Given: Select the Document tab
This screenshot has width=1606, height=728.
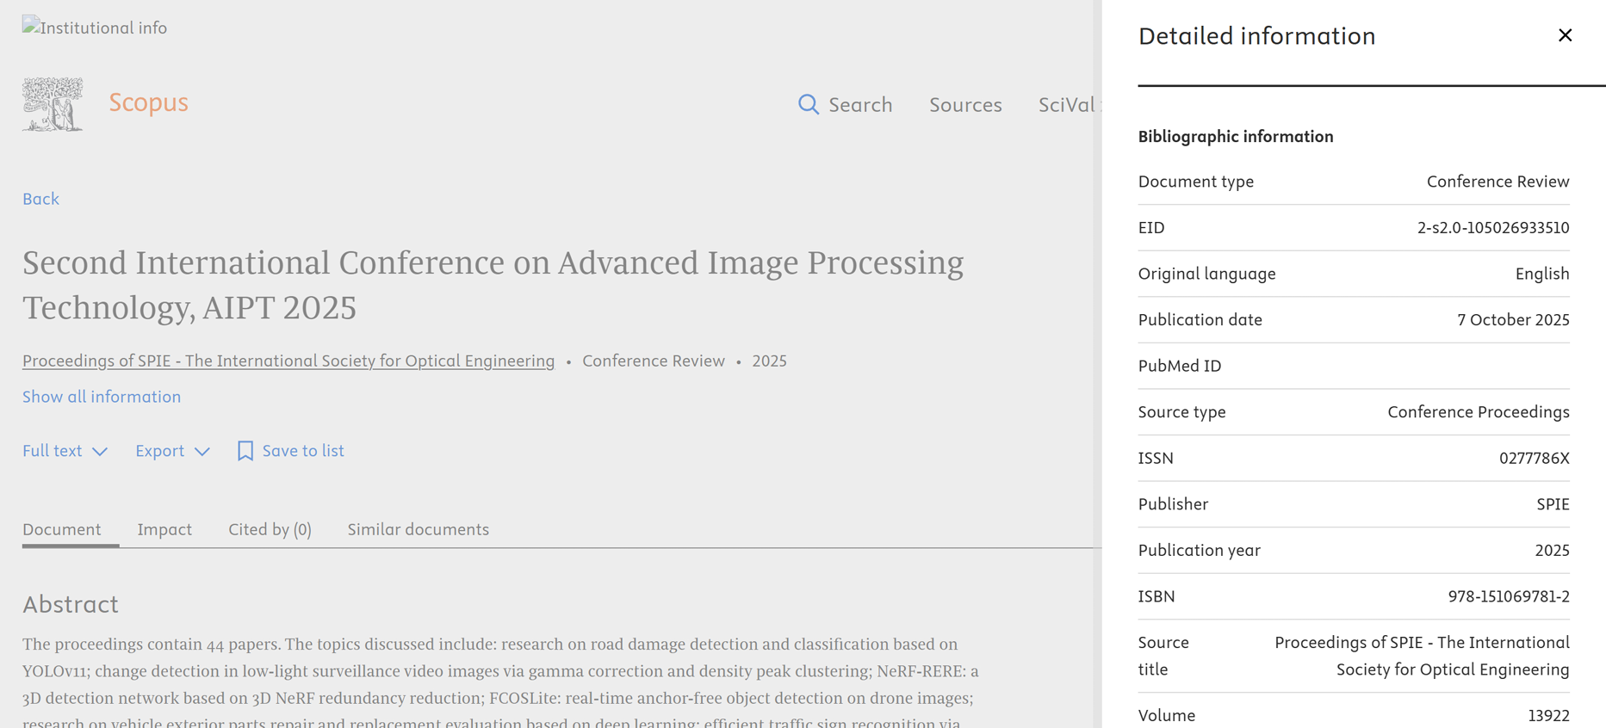Looking at the screenshot, I should click(x=62, y=529).
